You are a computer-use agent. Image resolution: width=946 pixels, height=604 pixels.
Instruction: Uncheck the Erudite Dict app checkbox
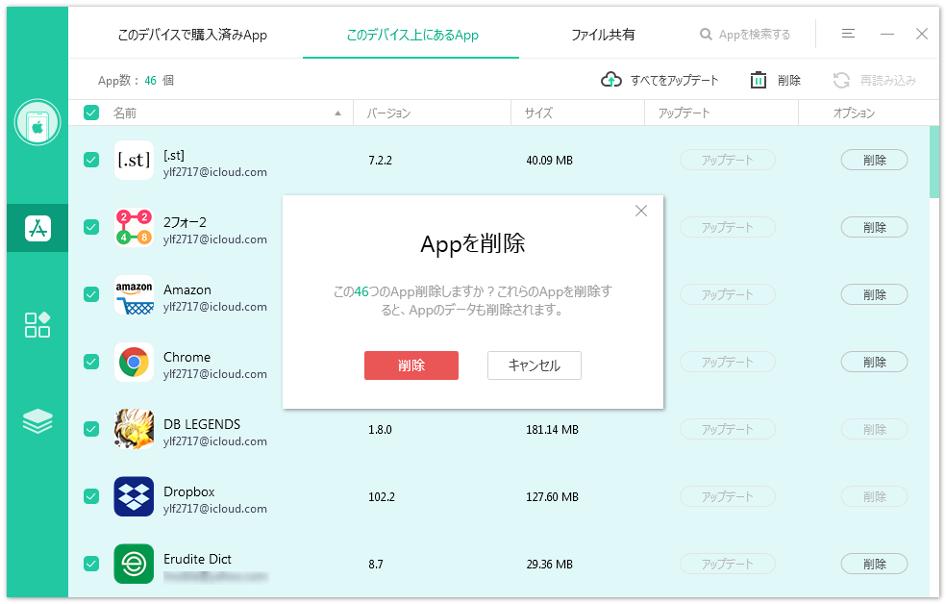coord(91,565)
